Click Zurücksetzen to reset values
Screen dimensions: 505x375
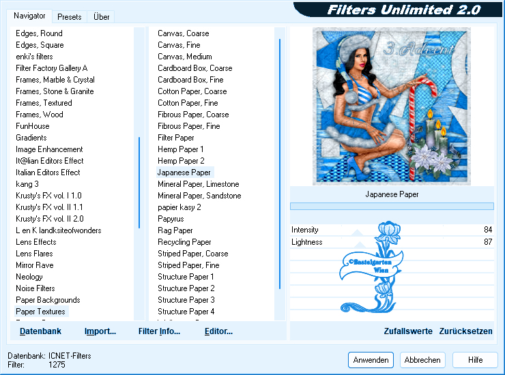click(465, 331)
